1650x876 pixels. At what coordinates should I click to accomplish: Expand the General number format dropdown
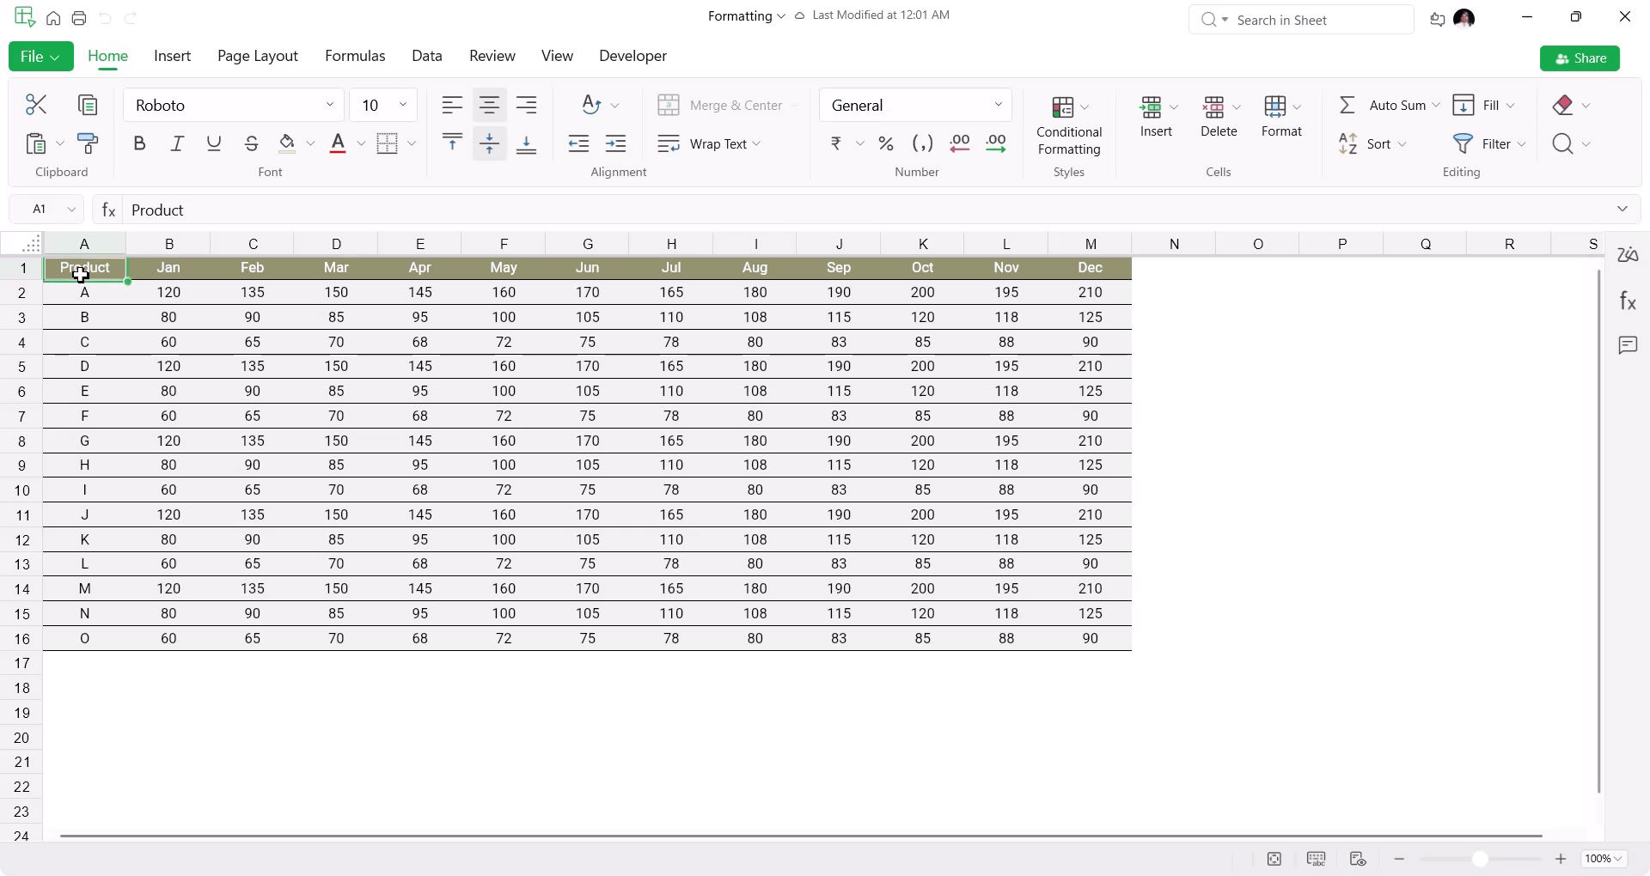click(x=915, y=105)
